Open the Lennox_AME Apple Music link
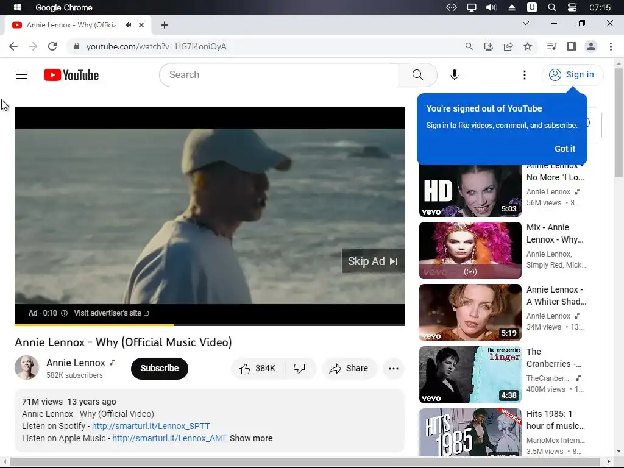The width and height of the screenshot is (624, 468). [169, 439]
